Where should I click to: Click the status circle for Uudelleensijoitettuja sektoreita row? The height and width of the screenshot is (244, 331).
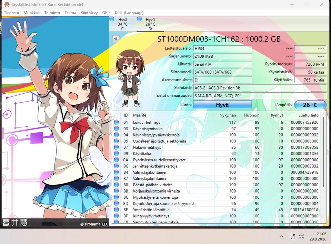pos(116,141)
